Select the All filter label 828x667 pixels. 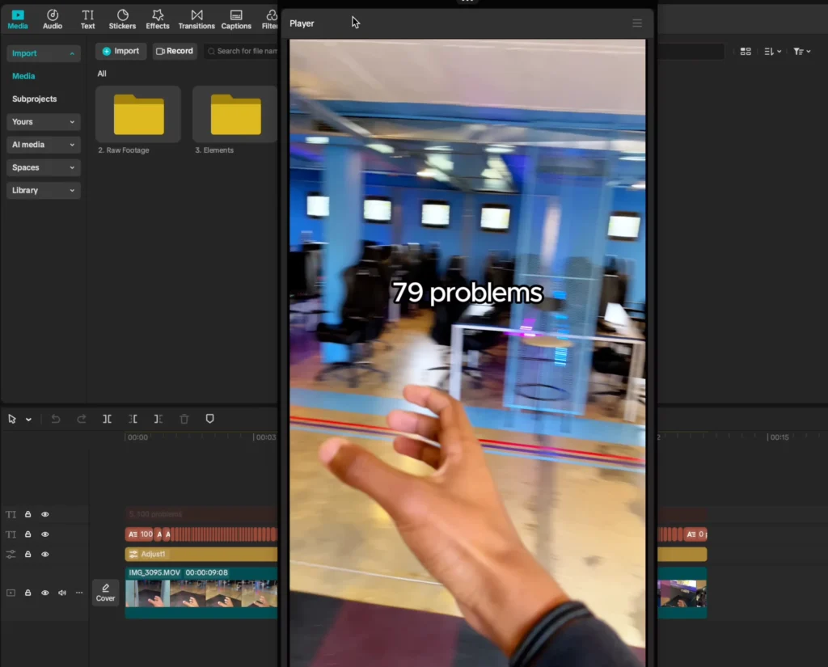(x=102, y=74)
